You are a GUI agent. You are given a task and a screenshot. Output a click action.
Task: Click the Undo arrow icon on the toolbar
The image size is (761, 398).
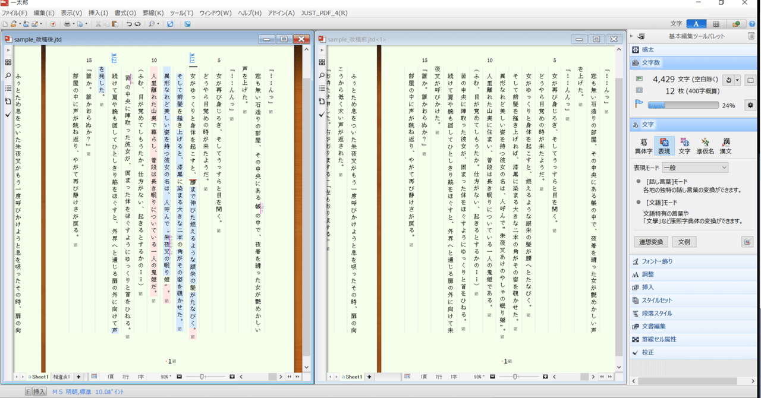(x=128, y=24)
